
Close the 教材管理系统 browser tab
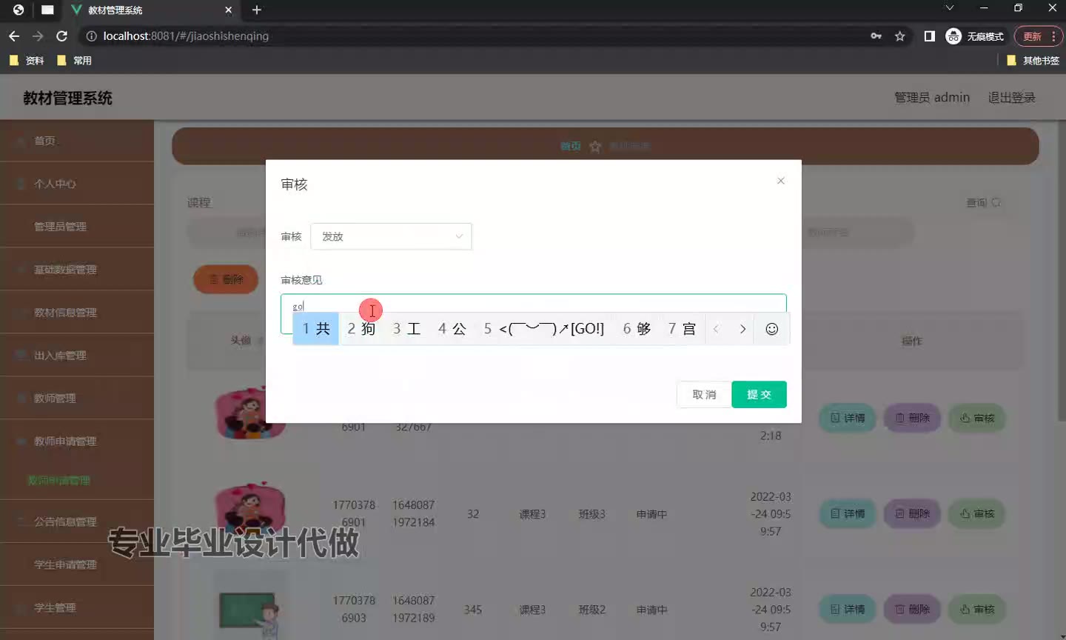click(228, 10)
